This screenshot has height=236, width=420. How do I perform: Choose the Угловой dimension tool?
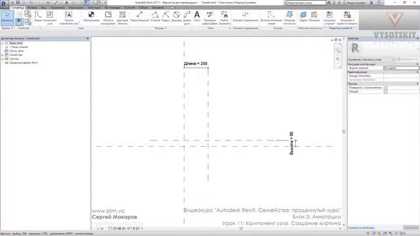(x=155, y=16)
